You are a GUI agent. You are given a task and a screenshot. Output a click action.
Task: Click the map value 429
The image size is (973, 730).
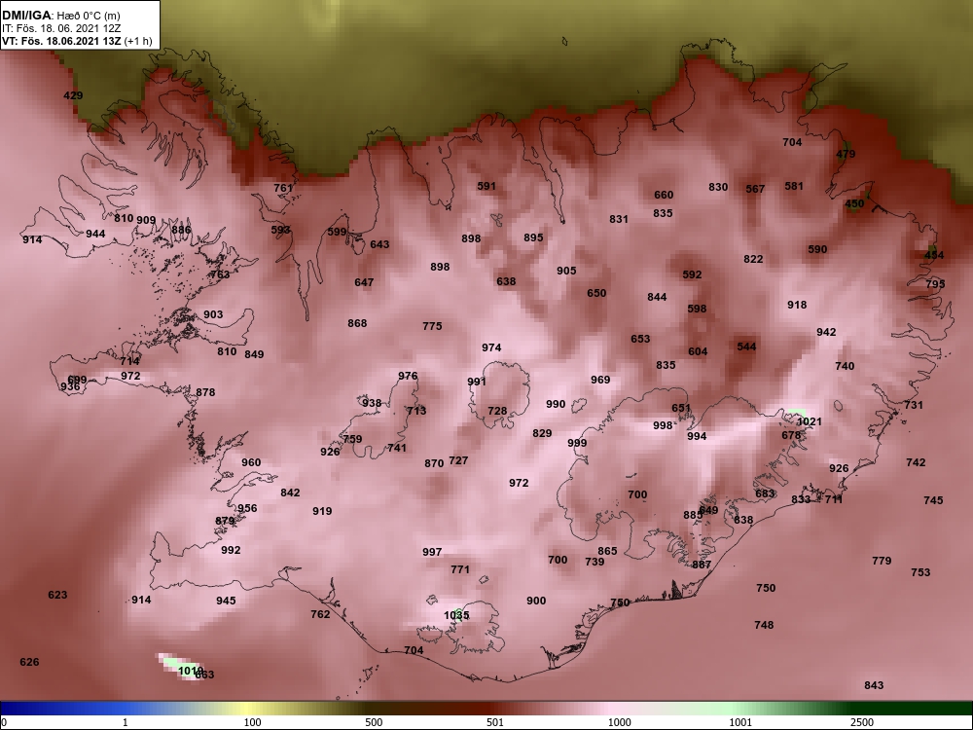point(73,95)
